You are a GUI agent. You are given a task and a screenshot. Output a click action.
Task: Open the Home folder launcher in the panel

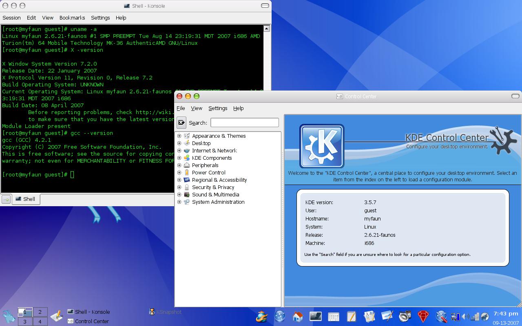pyautogui.click(x=298, y=316)
